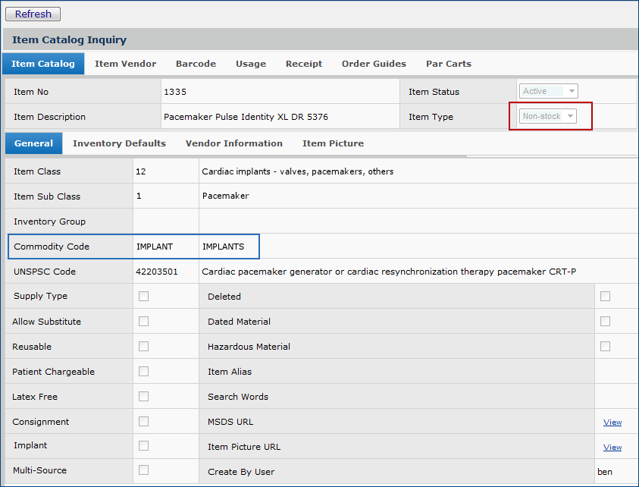Go to the Usage tab
639x487 pixels.
(x=250, y=64)
